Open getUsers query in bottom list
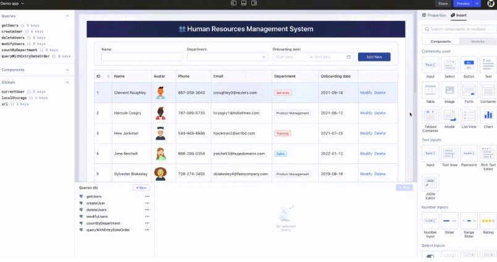 (94, 197)
